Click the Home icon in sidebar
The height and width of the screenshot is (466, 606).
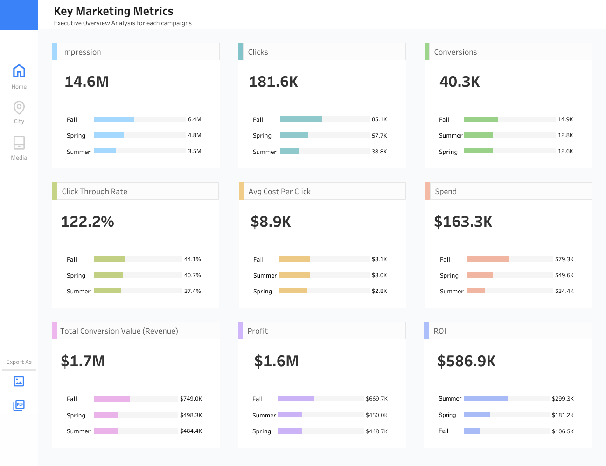coord(19,71)
